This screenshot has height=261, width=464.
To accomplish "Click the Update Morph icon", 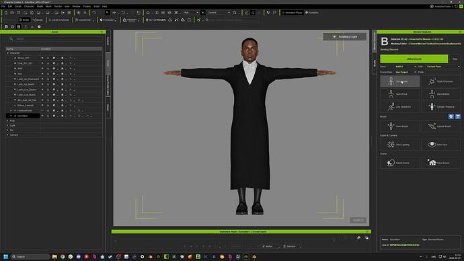I will coord(432,126).
